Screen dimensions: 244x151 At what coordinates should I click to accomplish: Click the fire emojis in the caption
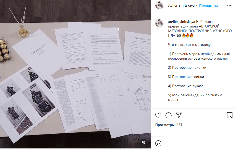[x=188, y=36]
